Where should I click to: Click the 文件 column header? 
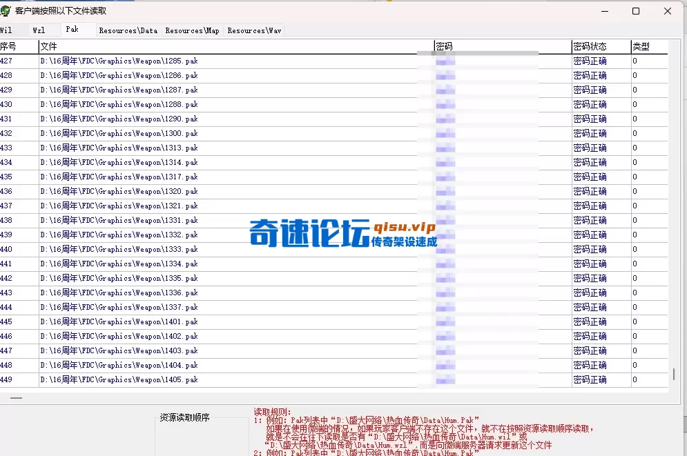[237, 46]
